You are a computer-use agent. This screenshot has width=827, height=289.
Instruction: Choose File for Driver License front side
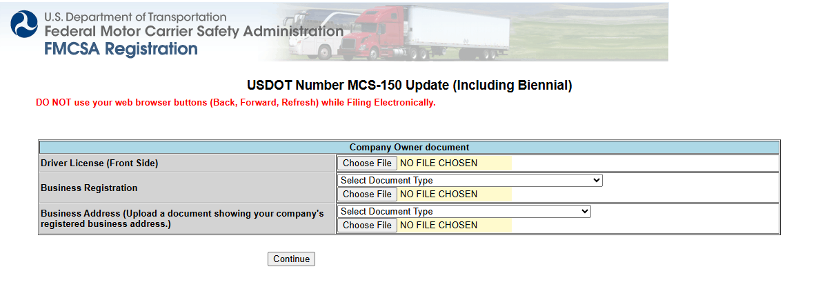[367, 163]
